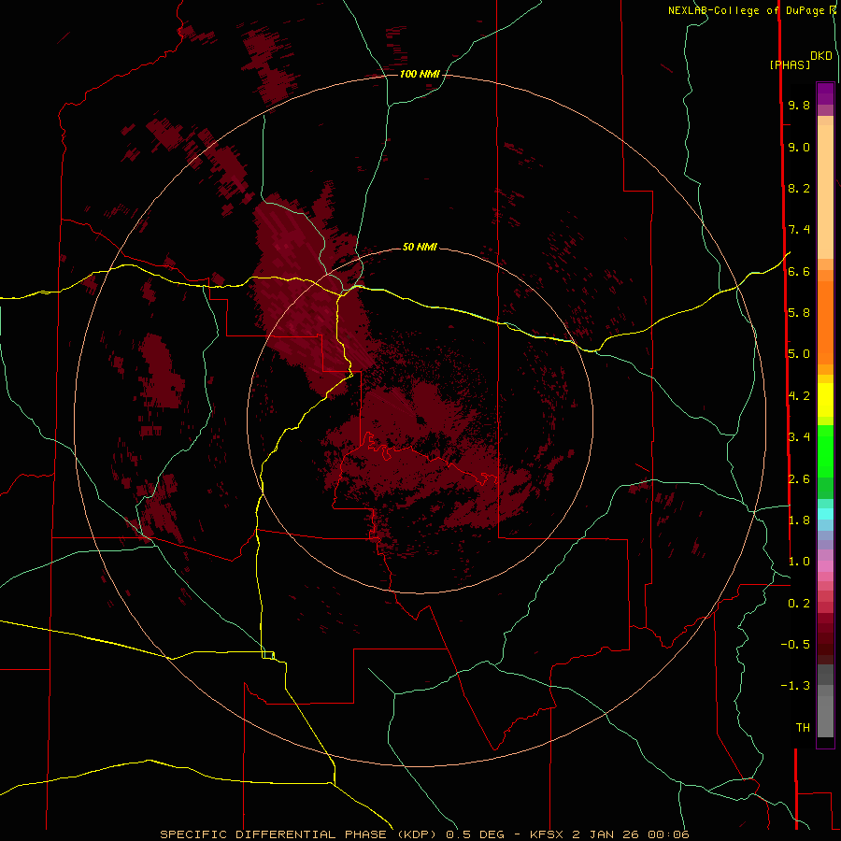Click the SPECIFIC DIFFERENTIAL PHASE (KDP) caption
The image size is (841, 841).
pos(298,834)
